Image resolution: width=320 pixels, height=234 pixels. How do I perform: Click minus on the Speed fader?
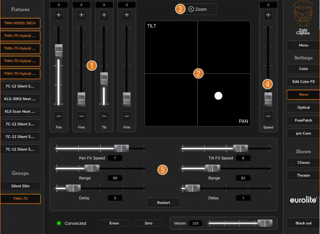click(268, 116)
